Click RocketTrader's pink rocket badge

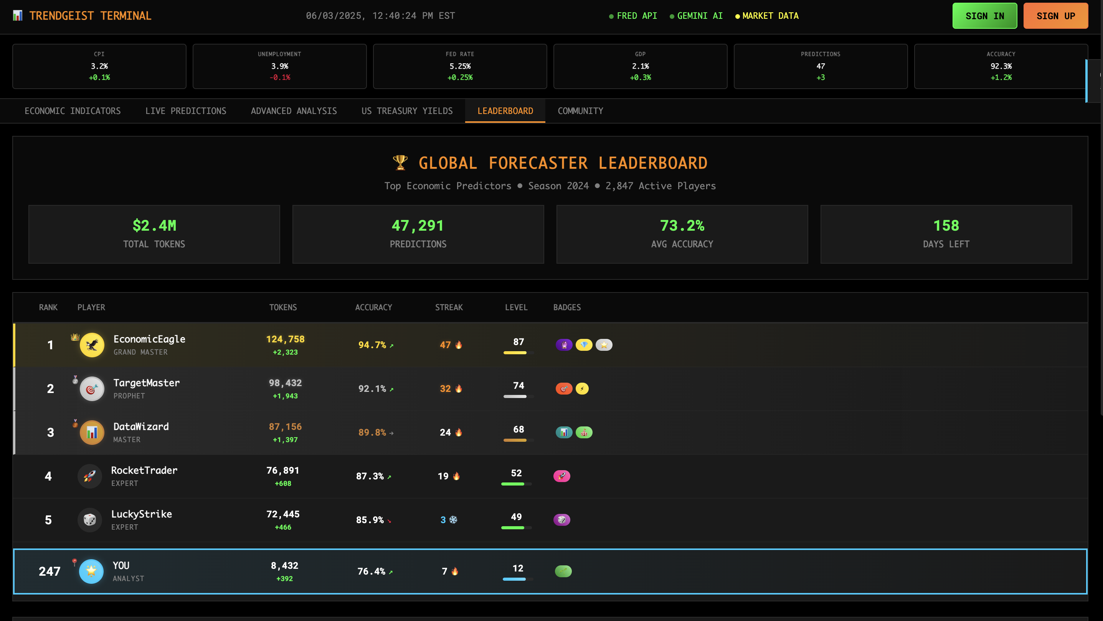pos(562,476)
